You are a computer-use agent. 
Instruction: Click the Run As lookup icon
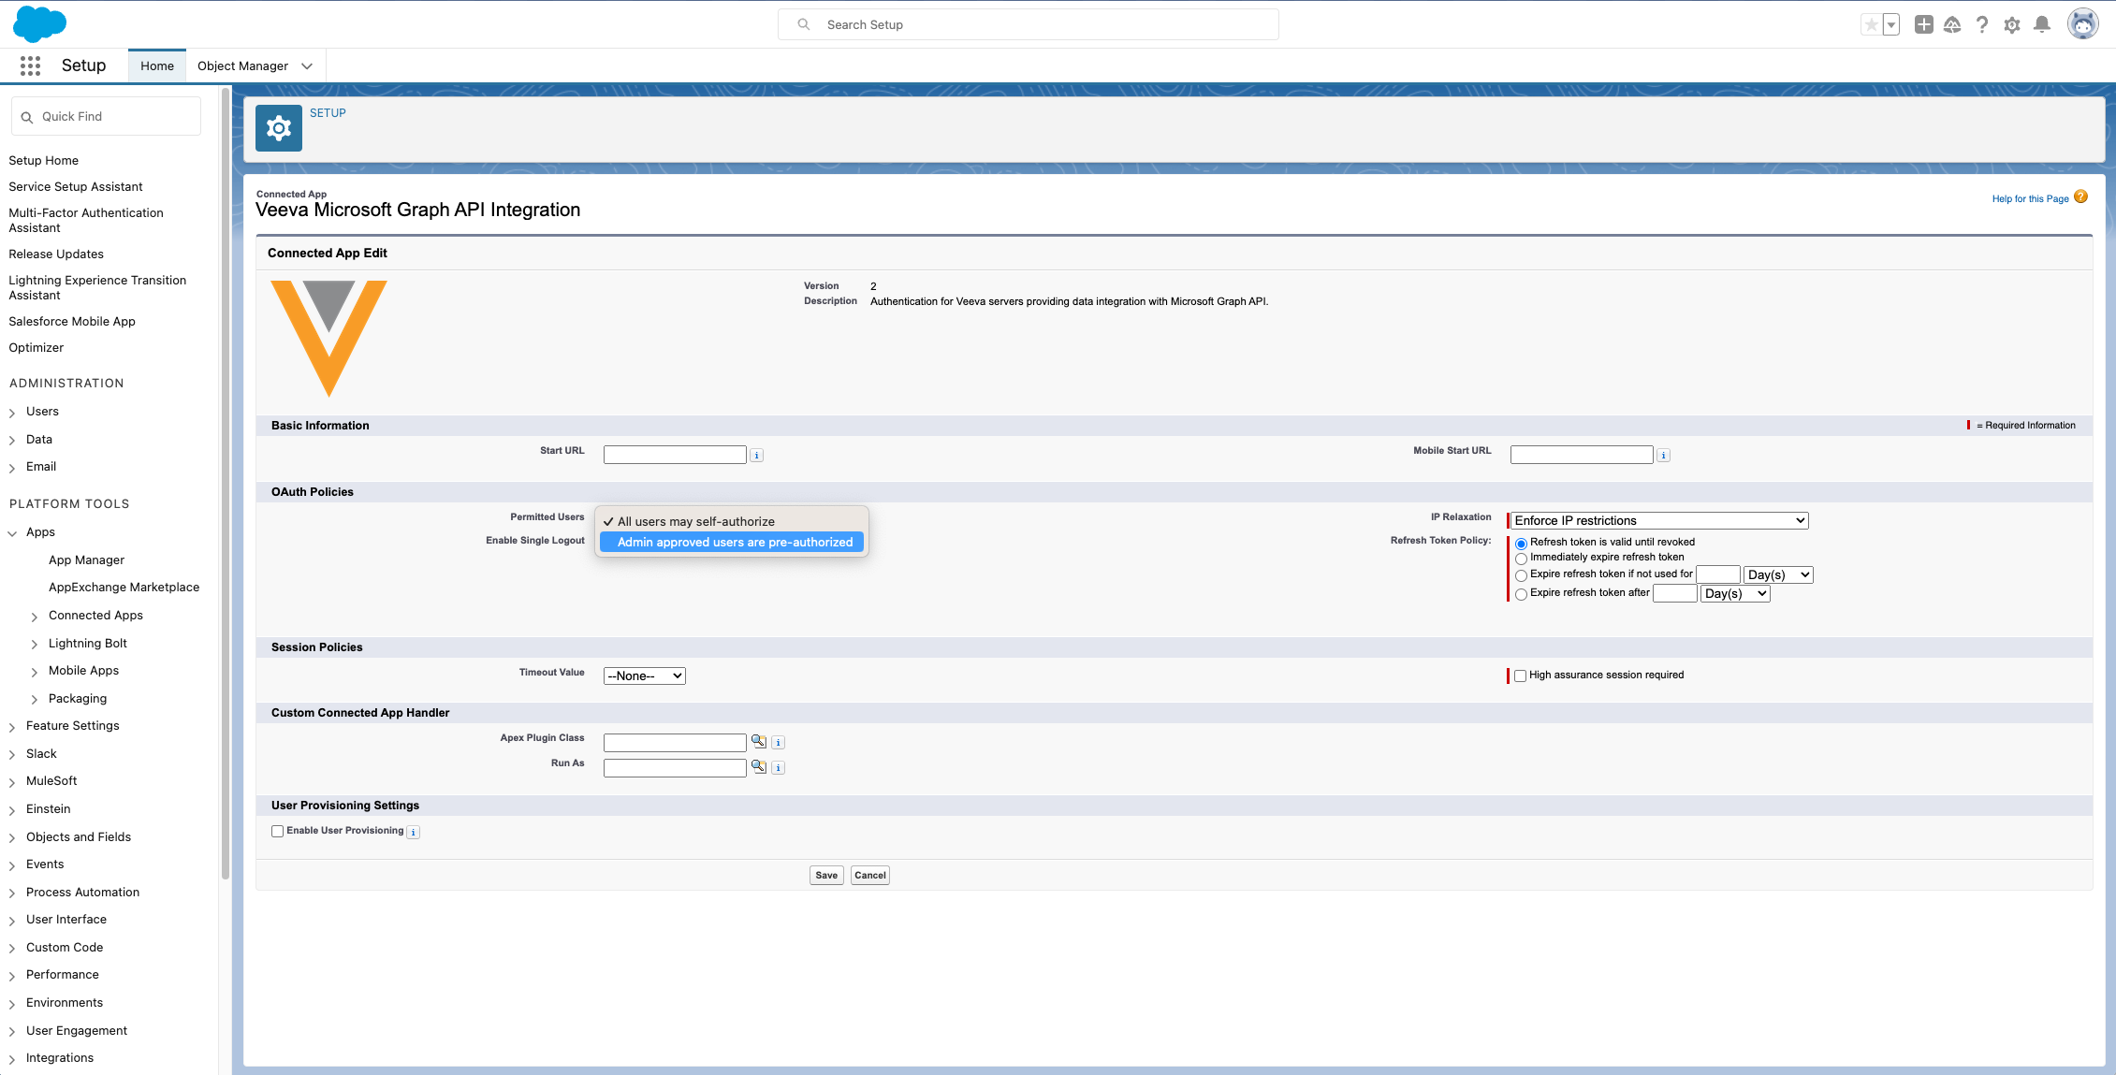[759, 767]
